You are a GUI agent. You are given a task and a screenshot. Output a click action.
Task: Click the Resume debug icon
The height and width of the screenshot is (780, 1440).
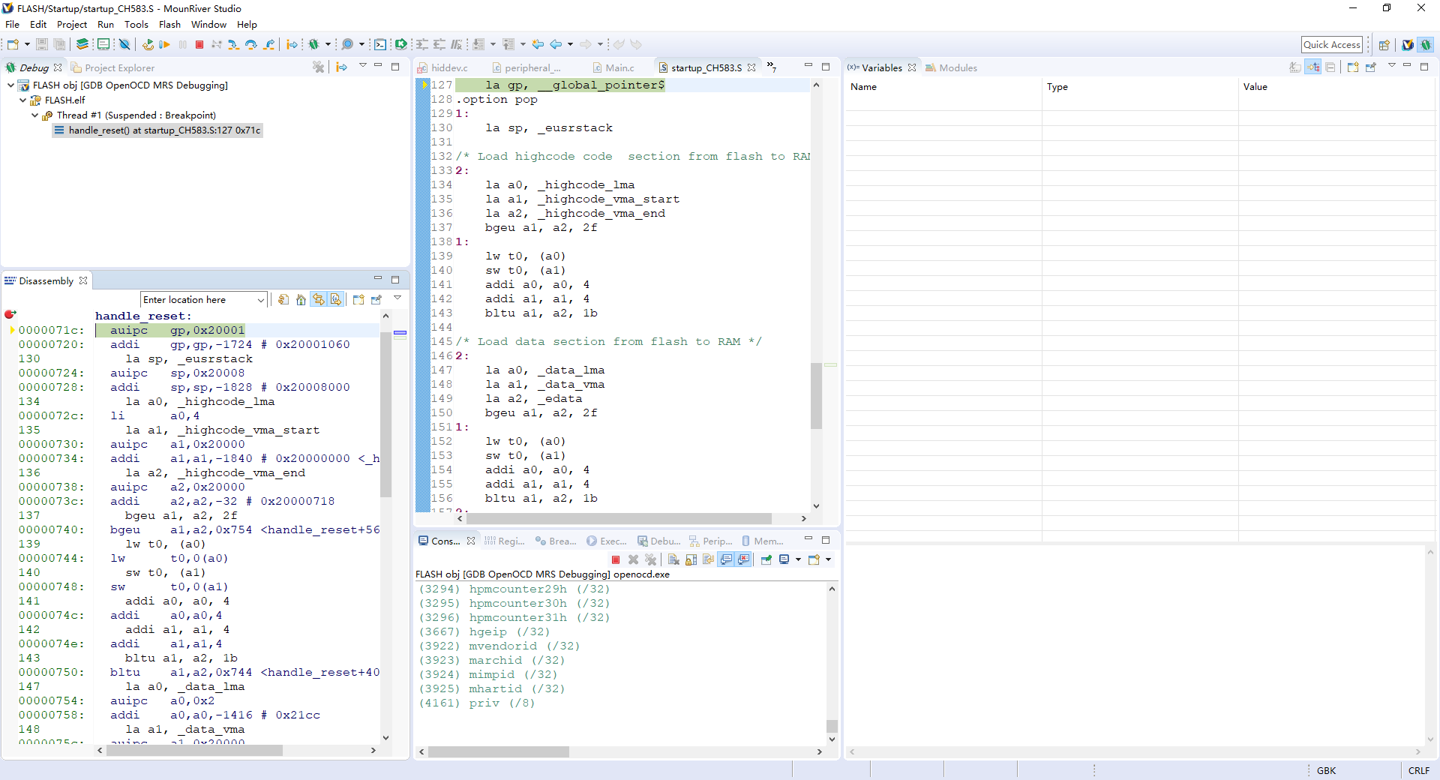[164, 44]
